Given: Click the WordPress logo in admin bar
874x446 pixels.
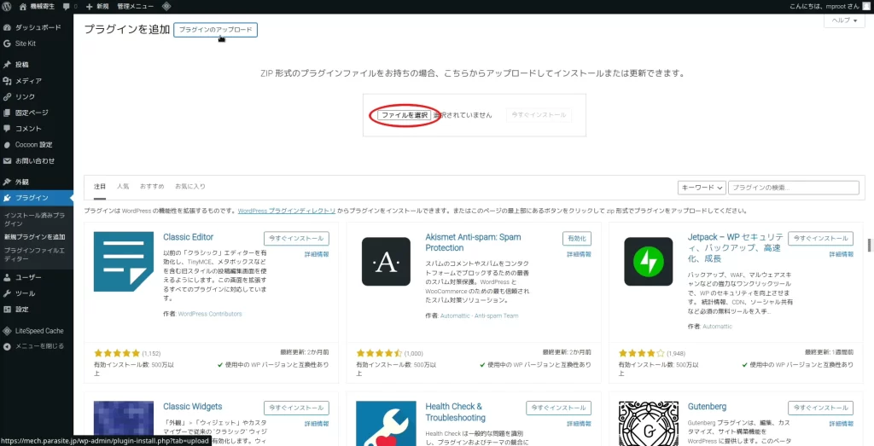Looking at the screenshot, I should (x=8, y=6).
